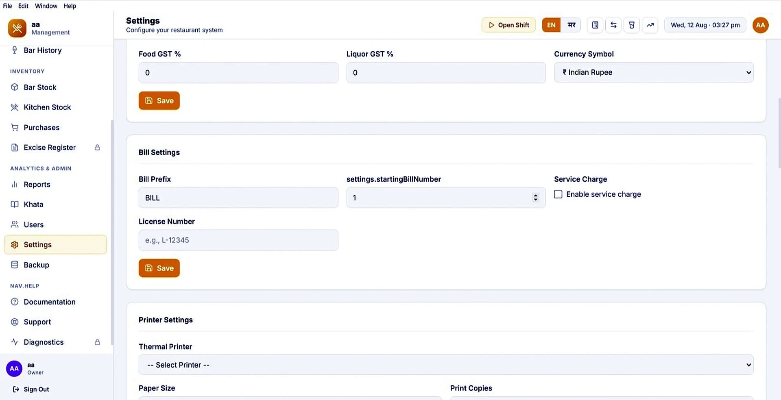Open the Purchases page
The width and height of the screenshot is (781, 400).
[55, 127]
